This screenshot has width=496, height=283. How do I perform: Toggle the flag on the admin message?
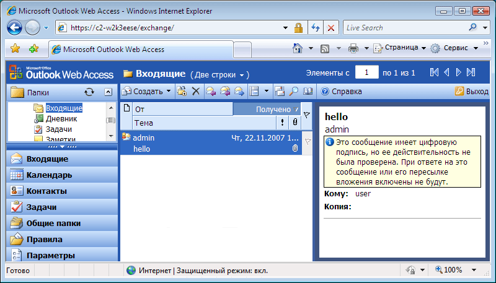click(x=308, y=142)
